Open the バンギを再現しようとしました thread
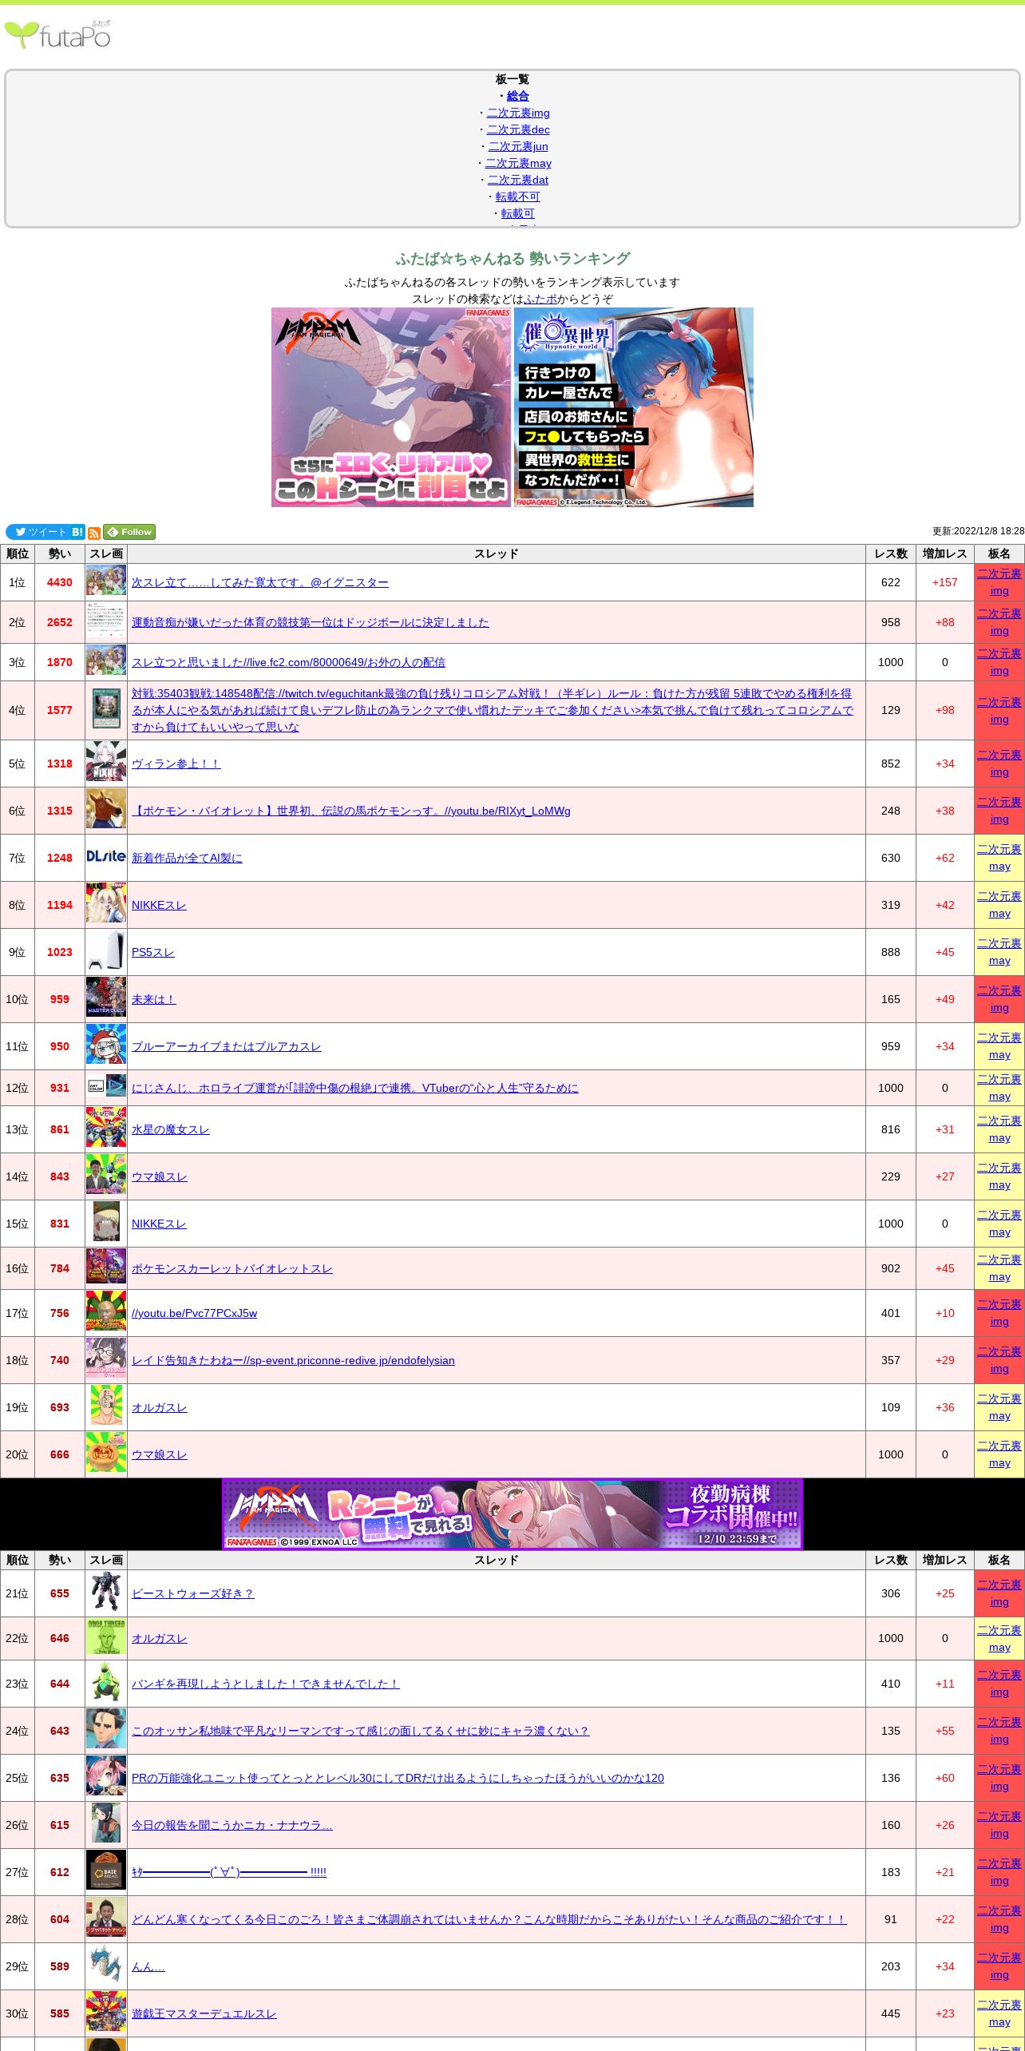 266,1684
